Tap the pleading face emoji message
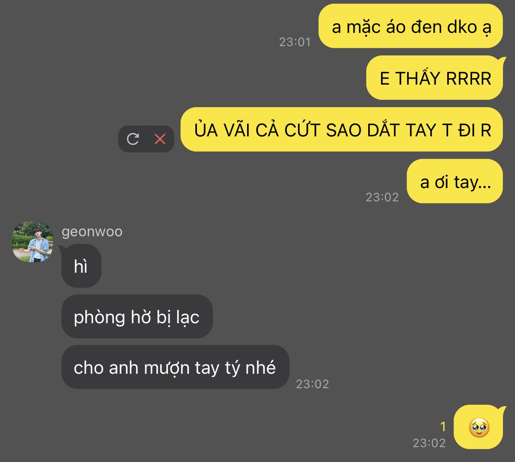The height and width of the screenshot is (462, 515). [479, 427]
